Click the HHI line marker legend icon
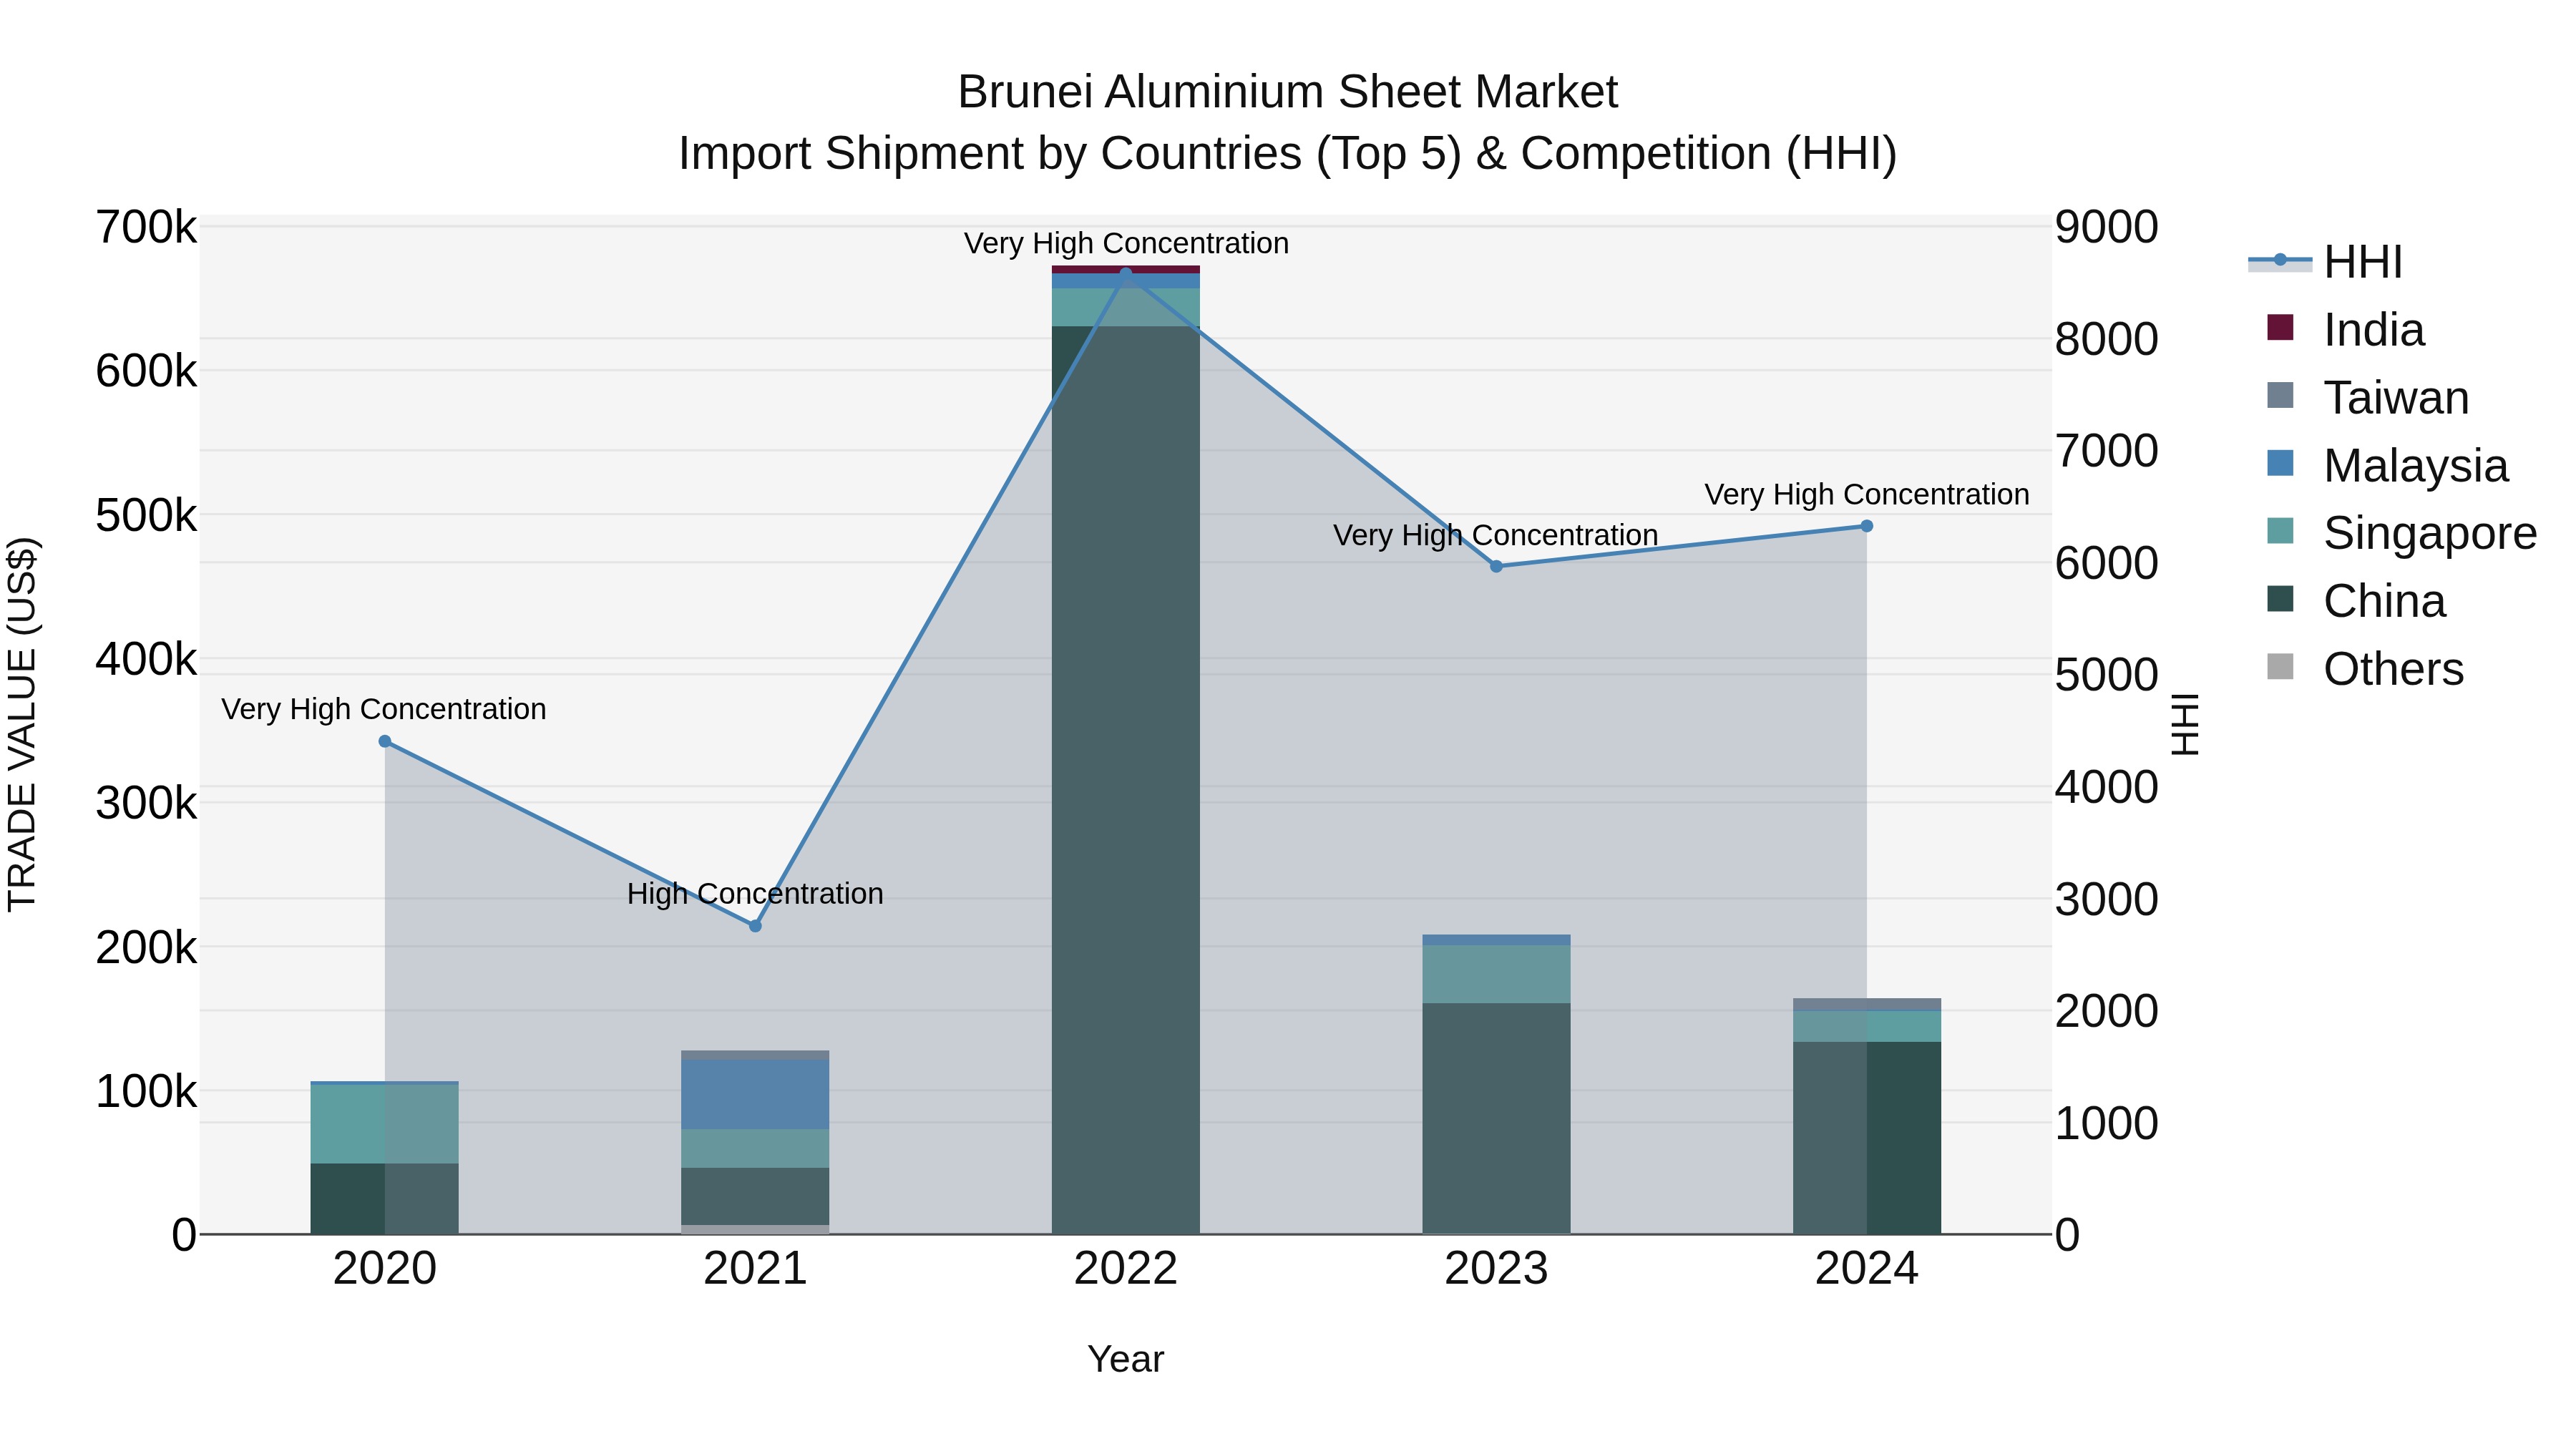This screenshot has height=1449, width=2576. (2280, 260)
